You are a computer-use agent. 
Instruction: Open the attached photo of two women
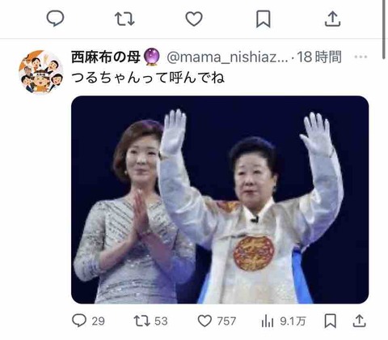click(x=220, y=200)
